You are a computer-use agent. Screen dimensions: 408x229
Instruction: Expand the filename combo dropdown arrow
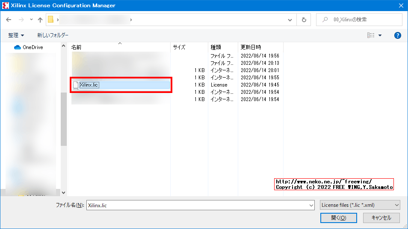click(311, 206)
